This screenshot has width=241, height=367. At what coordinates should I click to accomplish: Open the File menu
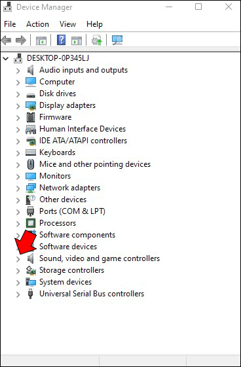click(10, 24)
